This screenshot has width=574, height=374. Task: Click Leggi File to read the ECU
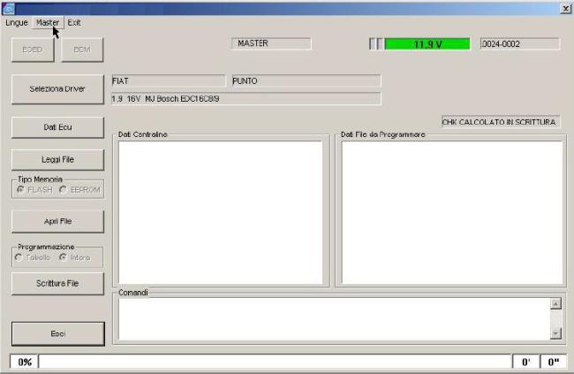click(x=57, y=159)
